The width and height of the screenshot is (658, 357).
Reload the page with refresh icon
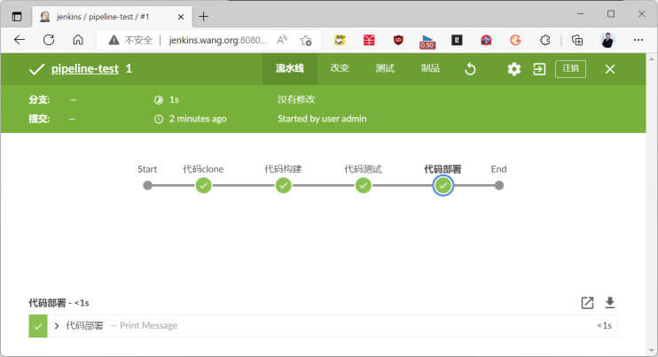click(x=49, y=40)
